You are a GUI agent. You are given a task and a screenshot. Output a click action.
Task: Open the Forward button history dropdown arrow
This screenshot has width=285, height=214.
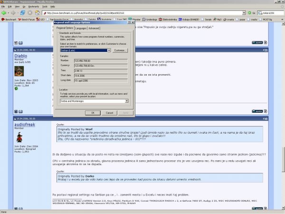click(x=18, y=13)
